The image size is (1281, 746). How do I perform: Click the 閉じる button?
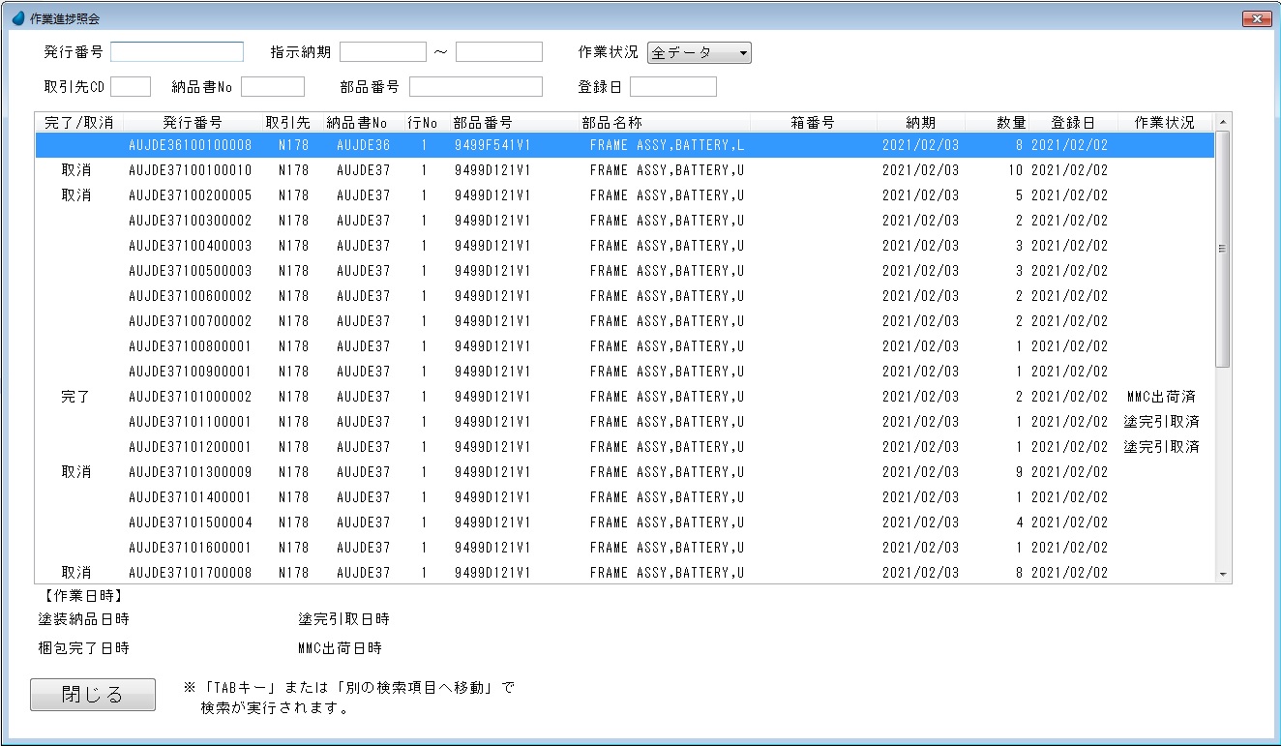point(93,695)
